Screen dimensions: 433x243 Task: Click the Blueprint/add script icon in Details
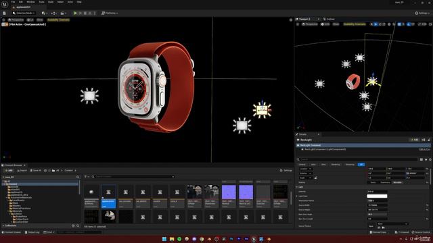(424, 140)
